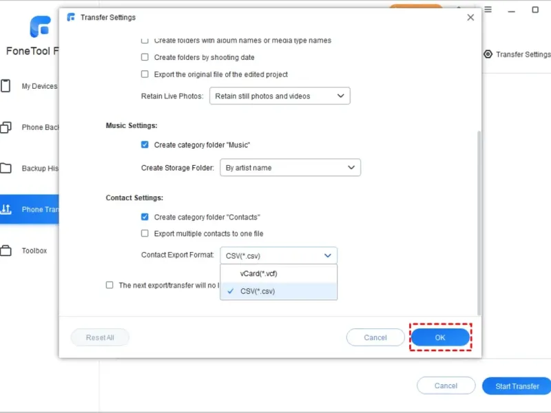
Task: Check Create folders by shooting date
Action: (145, 58)
